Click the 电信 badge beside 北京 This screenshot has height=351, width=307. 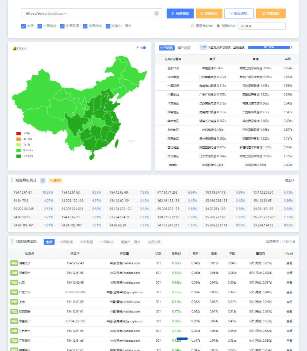click(x=14, y=282)
